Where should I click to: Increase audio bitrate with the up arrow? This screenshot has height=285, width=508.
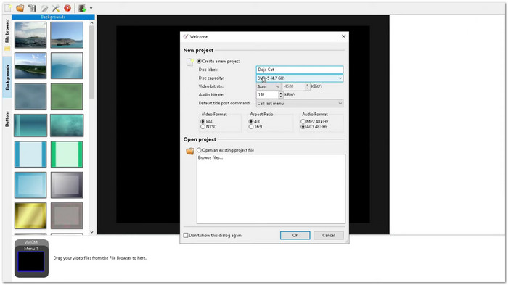pyautogui.click(x=281, y=94)
